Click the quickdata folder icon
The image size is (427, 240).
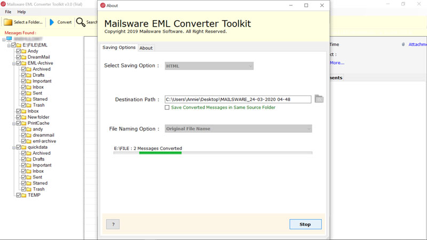pos(24,147)
